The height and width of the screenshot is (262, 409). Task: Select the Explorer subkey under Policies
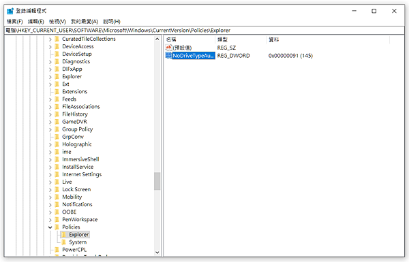[79, 235]
